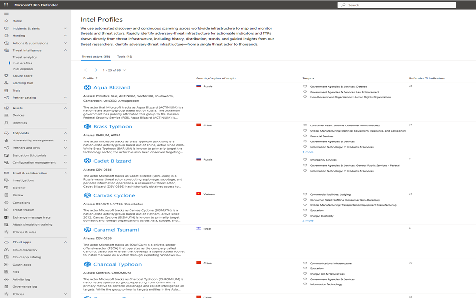The image size is (476, 298).
Task: Click the Hunting icon in sidebar
Action: point(6,36)
